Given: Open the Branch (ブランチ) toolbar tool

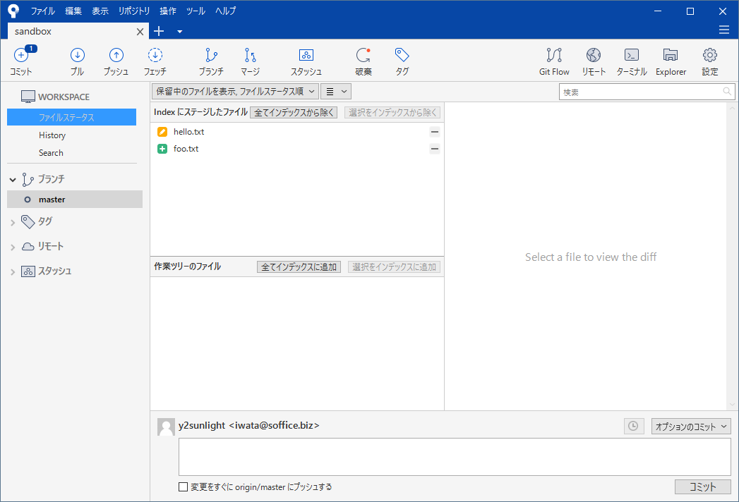Looking at the screenshot, I should tap(211, 56).
